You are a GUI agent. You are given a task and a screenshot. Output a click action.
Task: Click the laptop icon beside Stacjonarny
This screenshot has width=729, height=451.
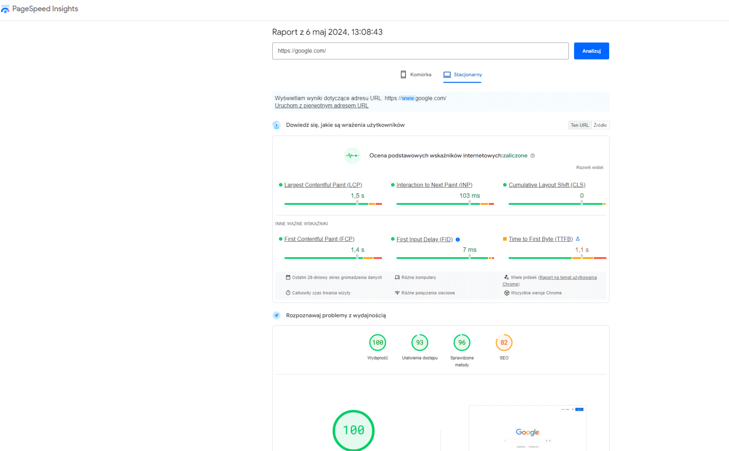tap(447, 74)
